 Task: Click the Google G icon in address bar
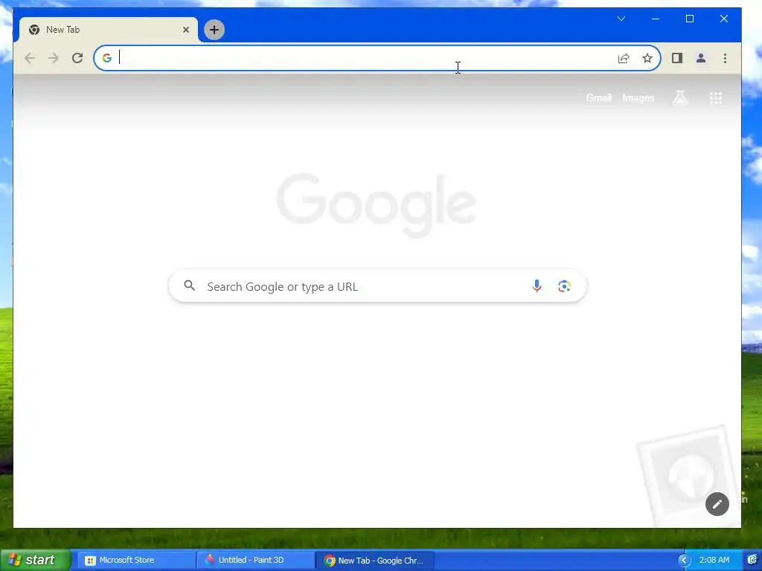pos(107,58)
